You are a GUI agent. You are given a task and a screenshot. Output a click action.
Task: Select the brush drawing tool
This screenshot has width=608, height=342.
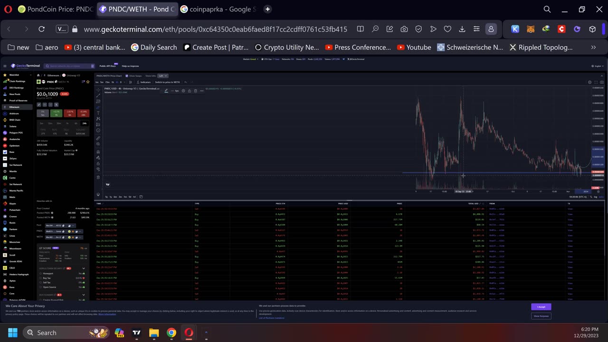(98, 107)
